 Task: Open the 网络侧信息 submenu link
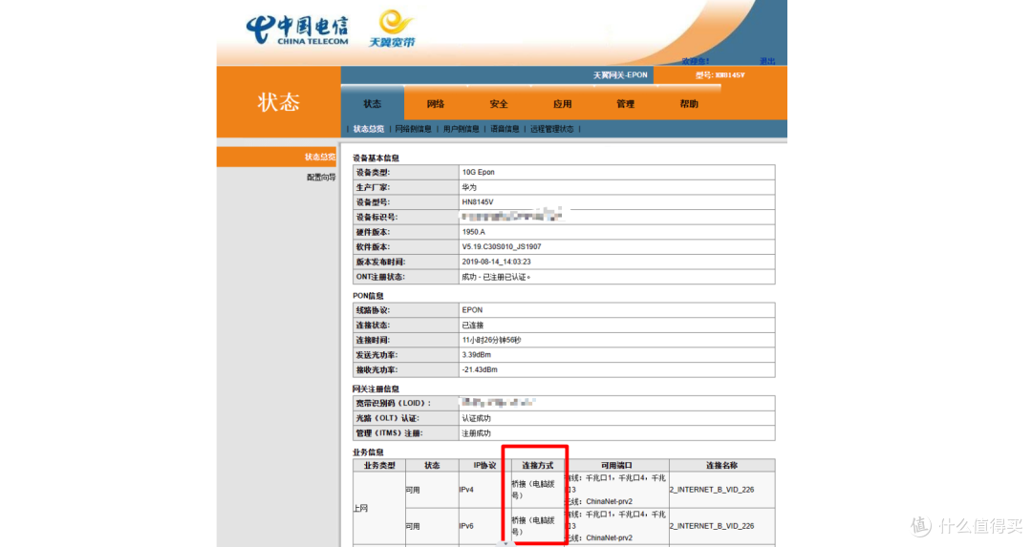(414, 129)
